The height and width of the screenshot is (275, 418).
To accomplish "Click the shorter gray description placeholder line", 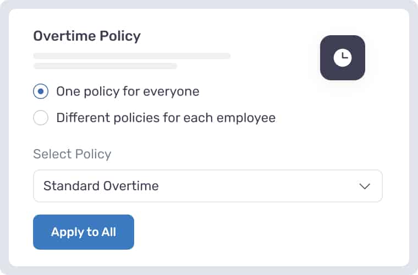I will pyautogui.click(x=105, y=66).
